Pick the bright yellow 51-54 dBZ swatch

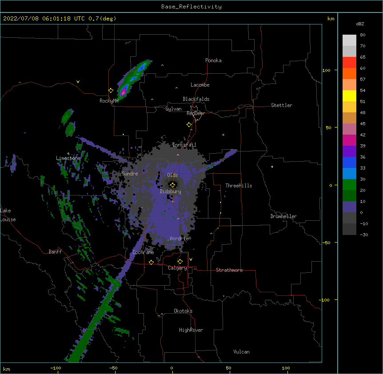(349, 95)
